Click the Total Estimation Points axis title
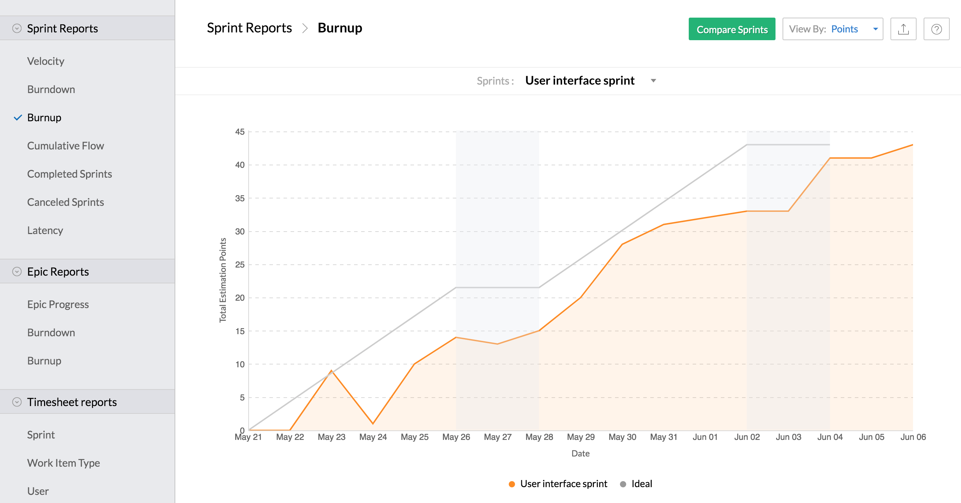The image size is (961, 503). [223, 280]
